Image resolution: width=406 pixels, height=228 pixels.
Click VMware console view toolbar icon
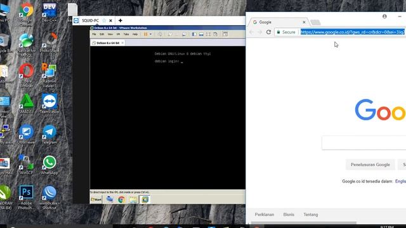[x=225, y=34]
